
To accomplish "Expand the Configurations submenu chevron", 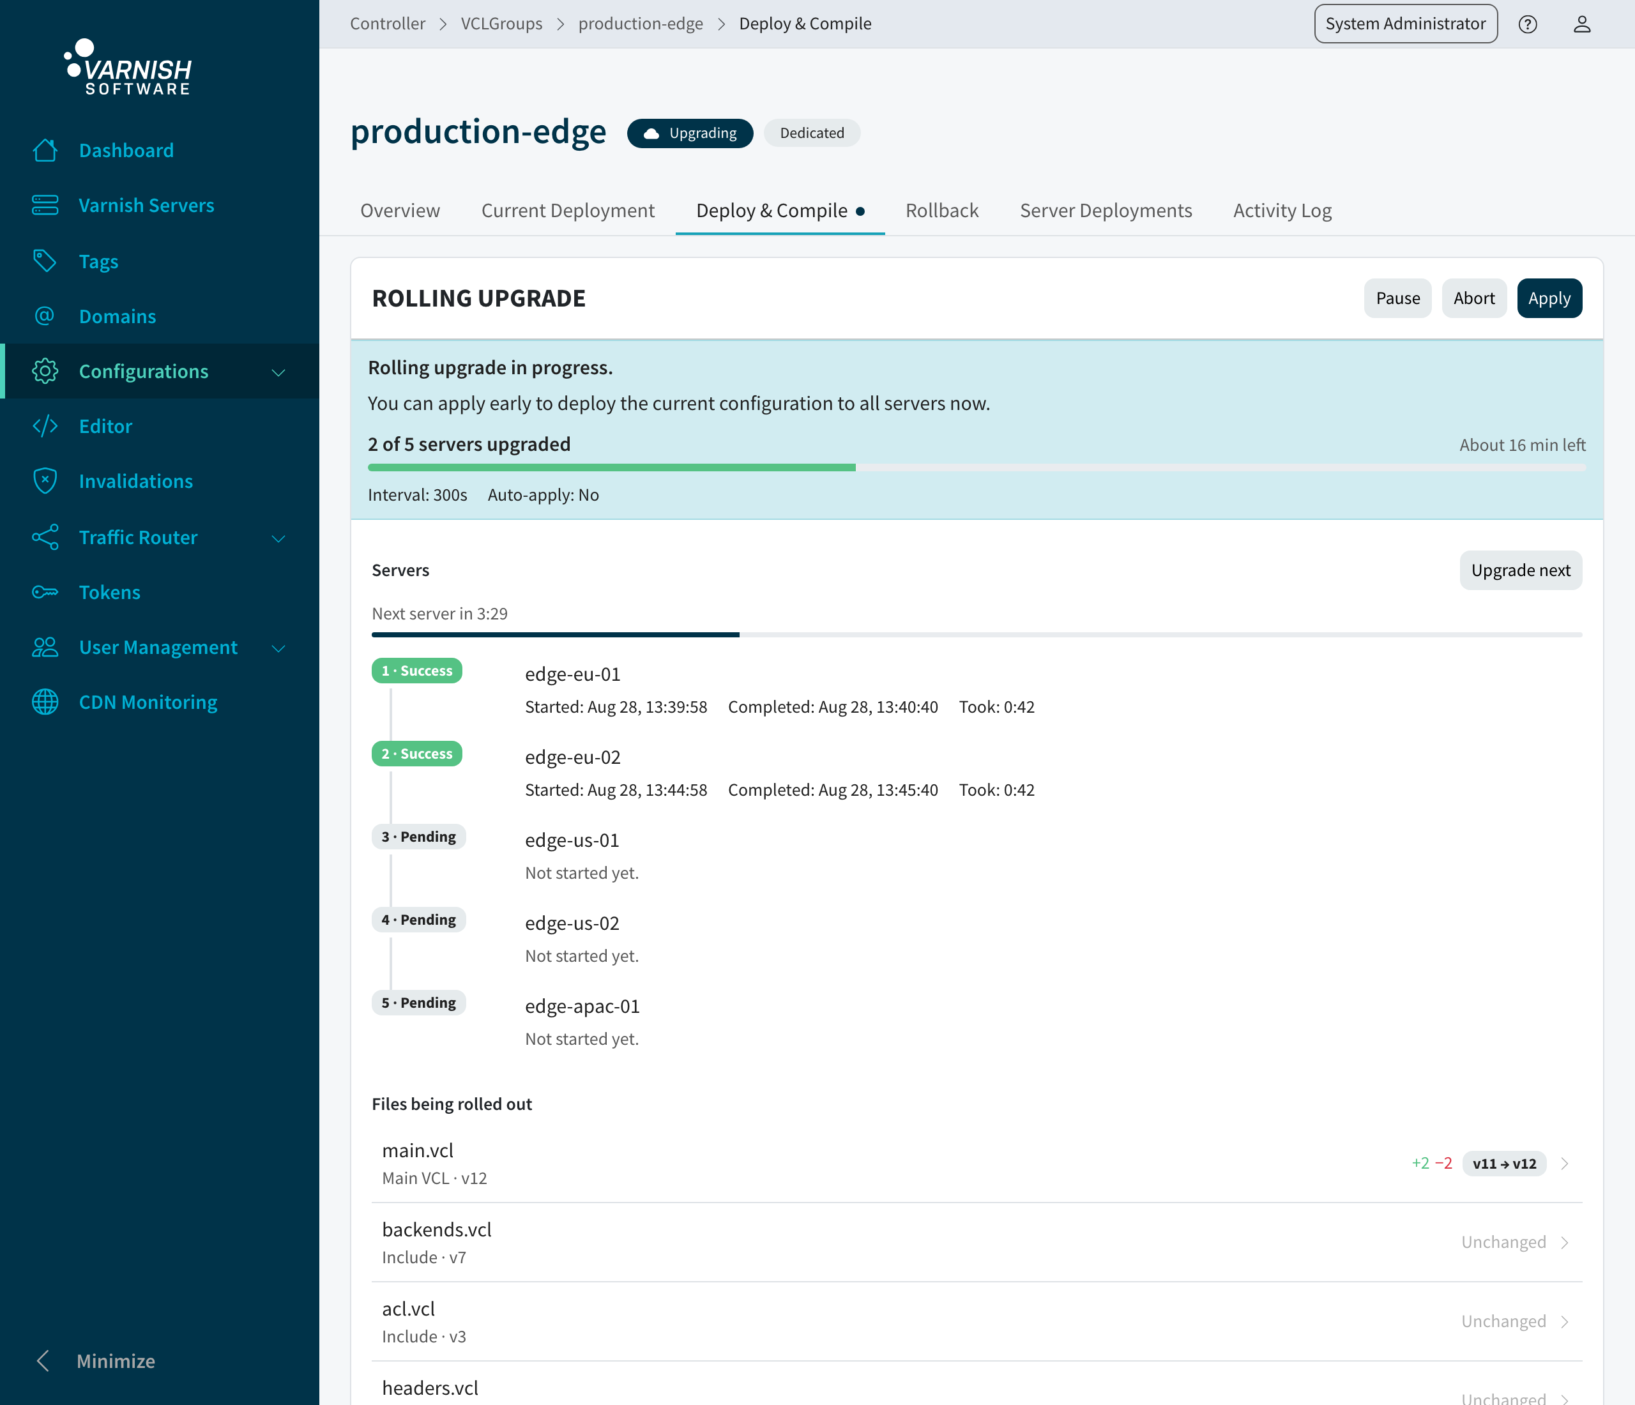I will point(278,372).
